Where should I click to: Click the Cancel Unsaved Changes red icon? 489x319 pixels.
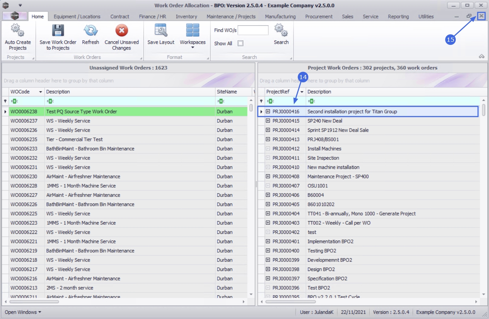coord(122,30)
